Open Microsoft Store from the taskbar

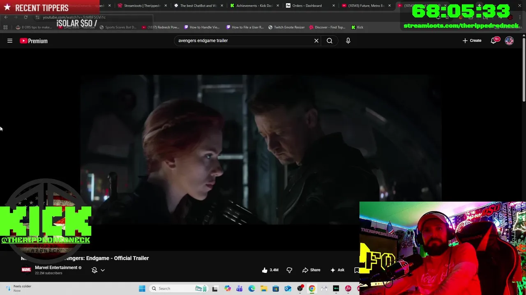[276, 288]
